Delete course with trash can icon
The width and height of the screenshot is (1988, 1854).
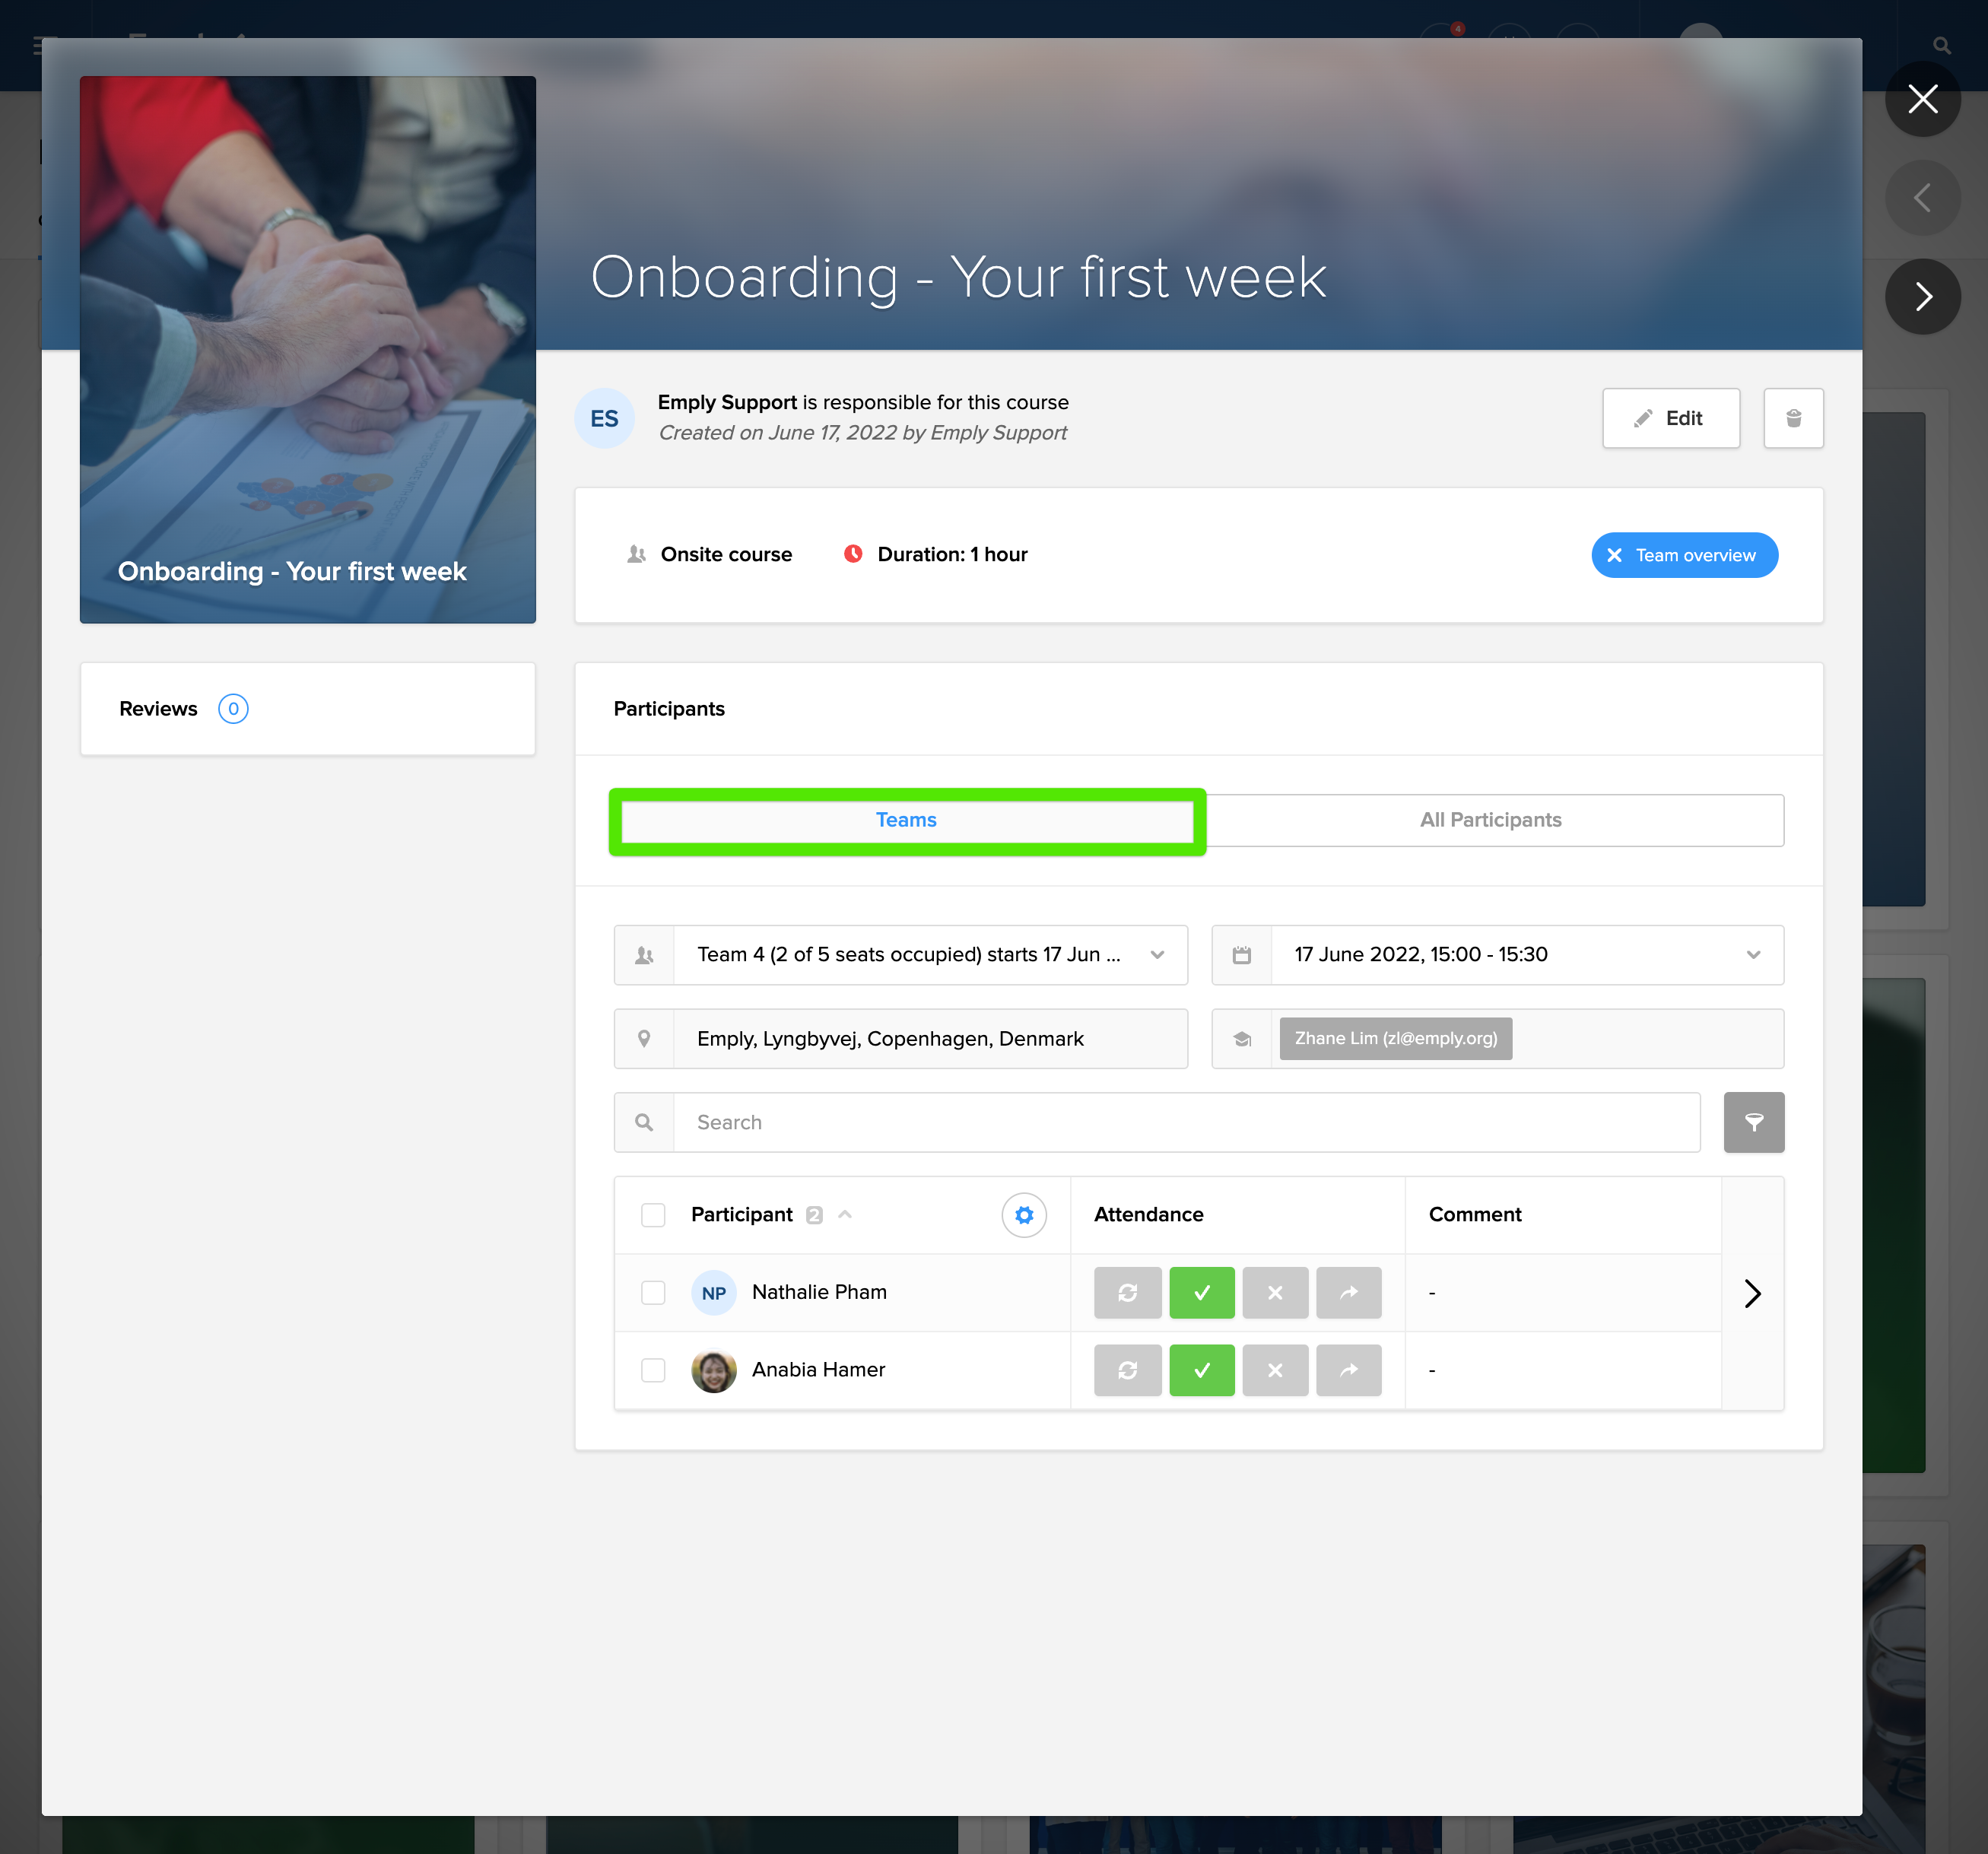(x=1792, y=418)
